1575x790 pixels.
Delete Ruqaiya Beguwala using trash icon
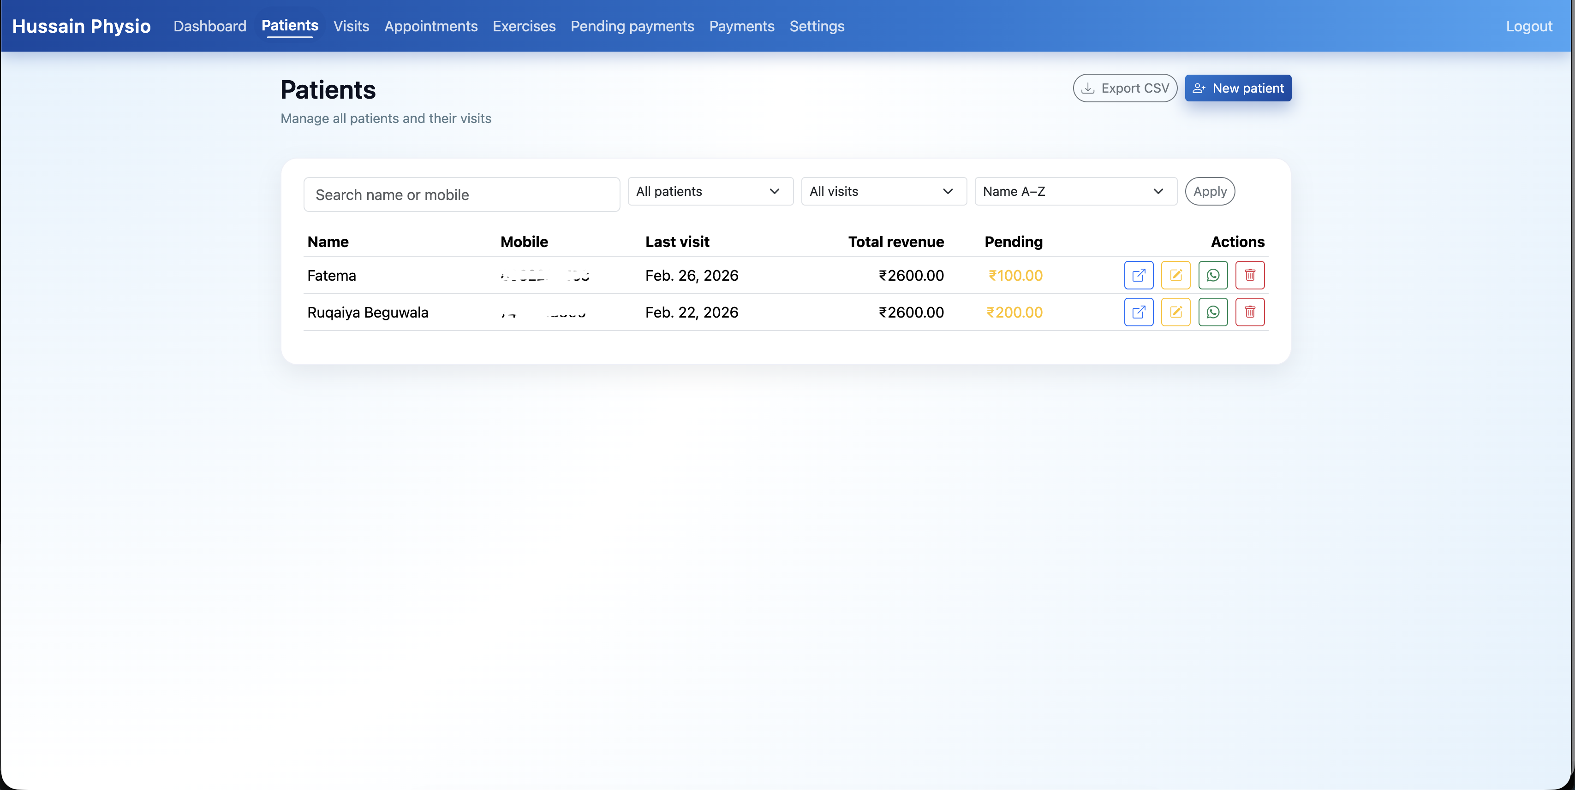coord(1250,312)
